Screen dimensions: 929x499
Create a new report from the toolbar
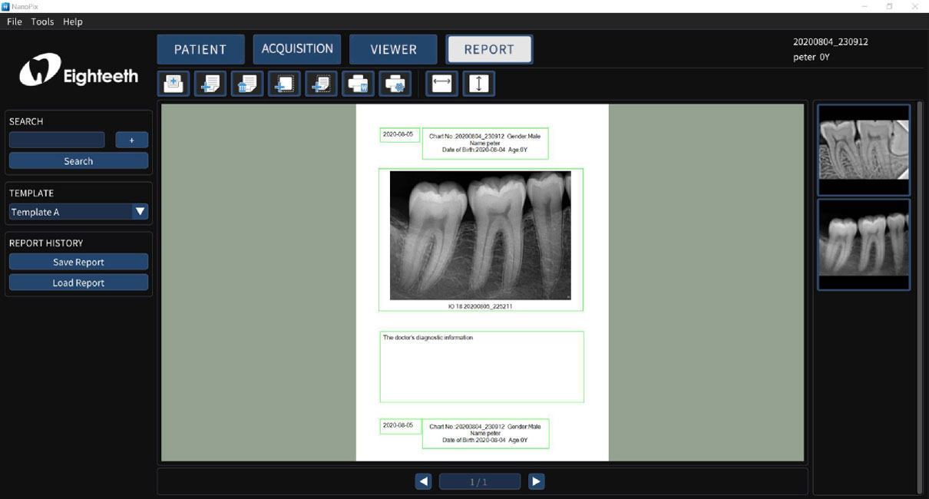[x=173, y=84]
